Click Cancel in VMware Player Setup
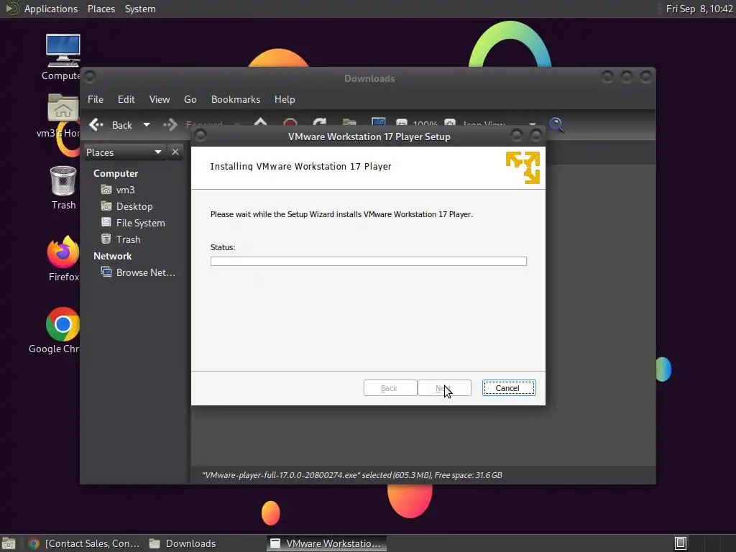 coord(509,387)
